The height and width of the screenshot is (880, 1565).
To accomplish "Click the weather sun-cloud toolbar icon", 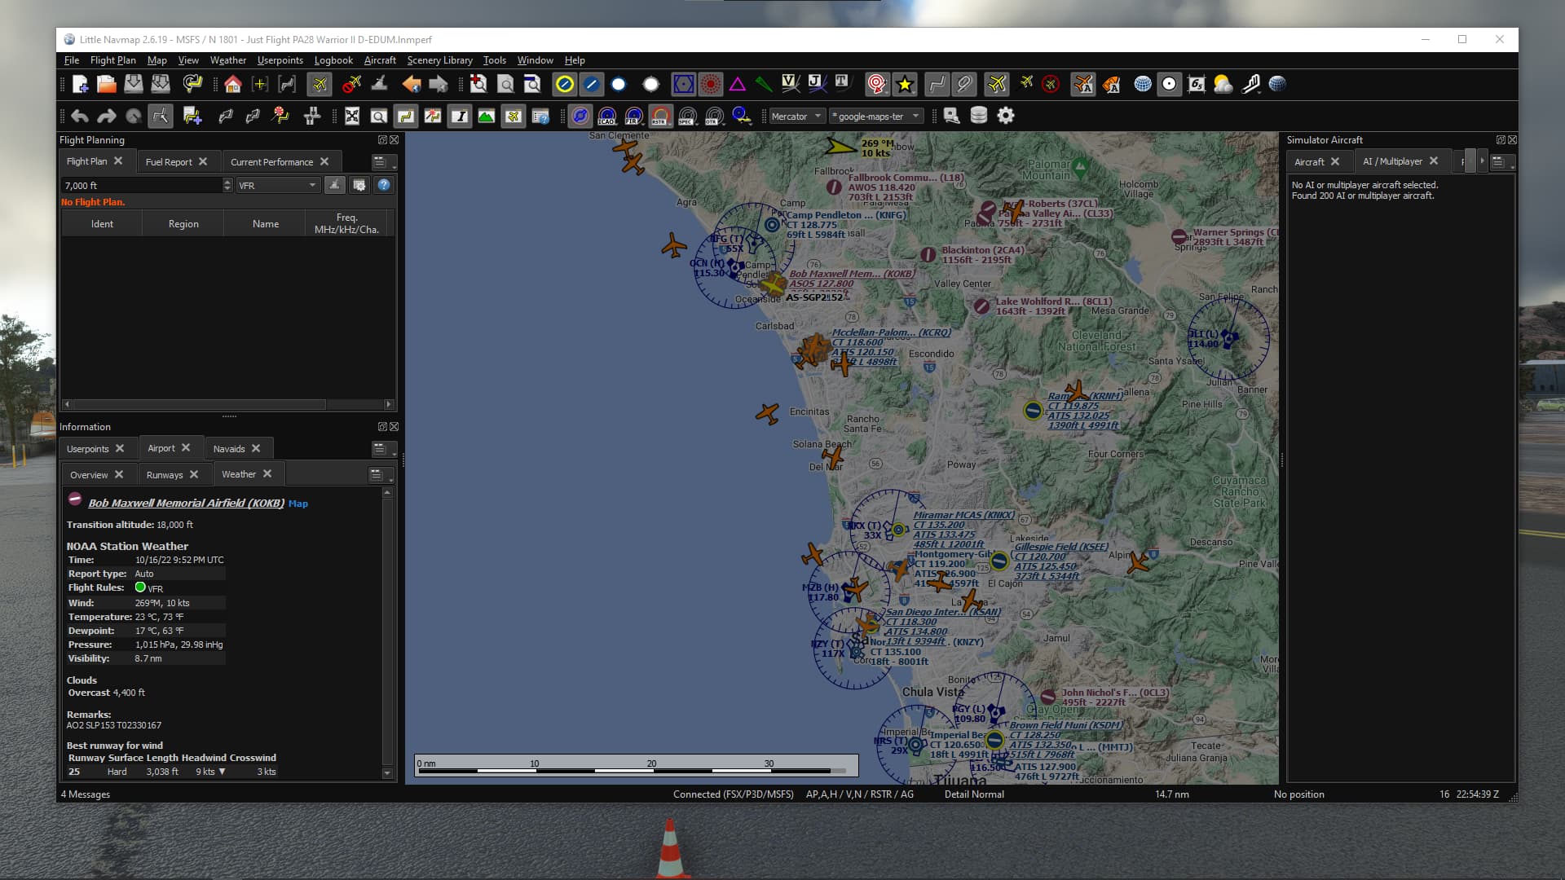I will pyautogui.click(x=1223, y=84).
